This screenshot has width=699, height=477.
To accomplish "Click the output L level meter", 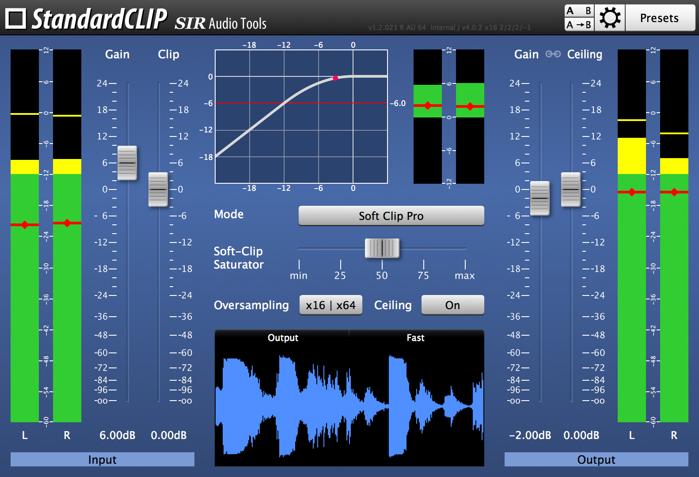I will click(632, 236).
